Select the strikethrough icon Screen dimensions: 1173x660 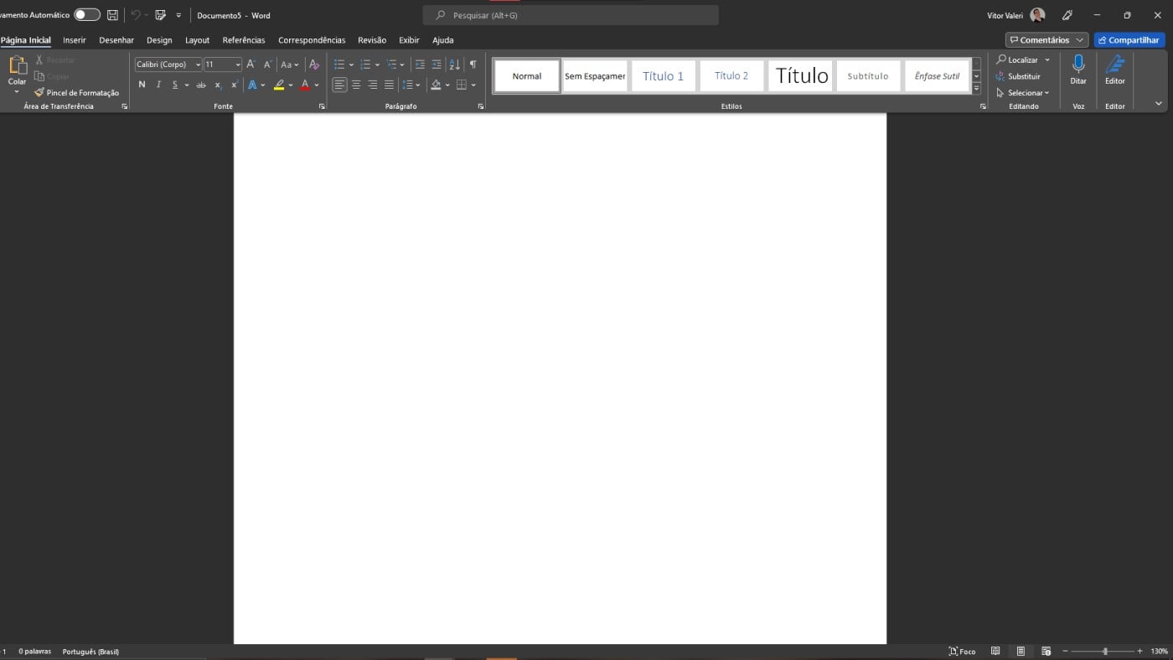201,84
